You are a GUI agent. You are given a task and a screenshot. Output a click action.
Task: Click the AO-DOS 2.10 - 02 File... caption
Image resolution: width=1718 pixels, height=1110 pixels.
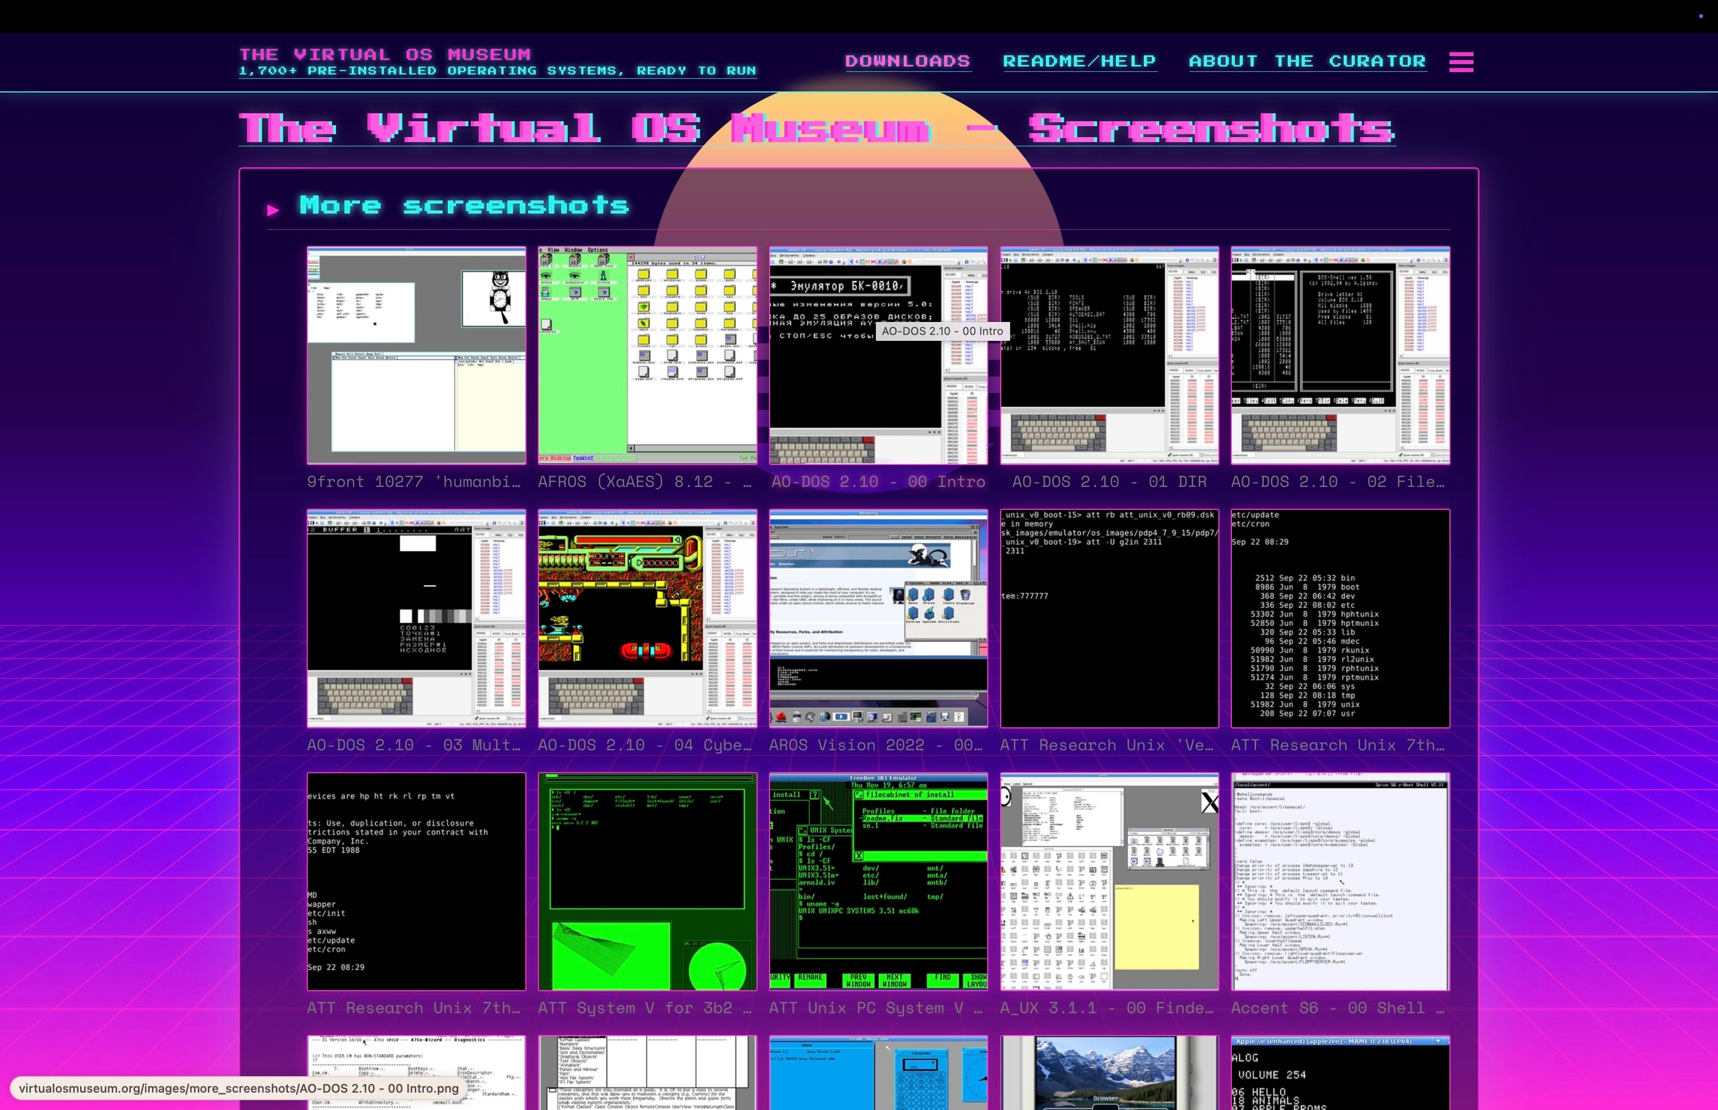[1338, 481]
